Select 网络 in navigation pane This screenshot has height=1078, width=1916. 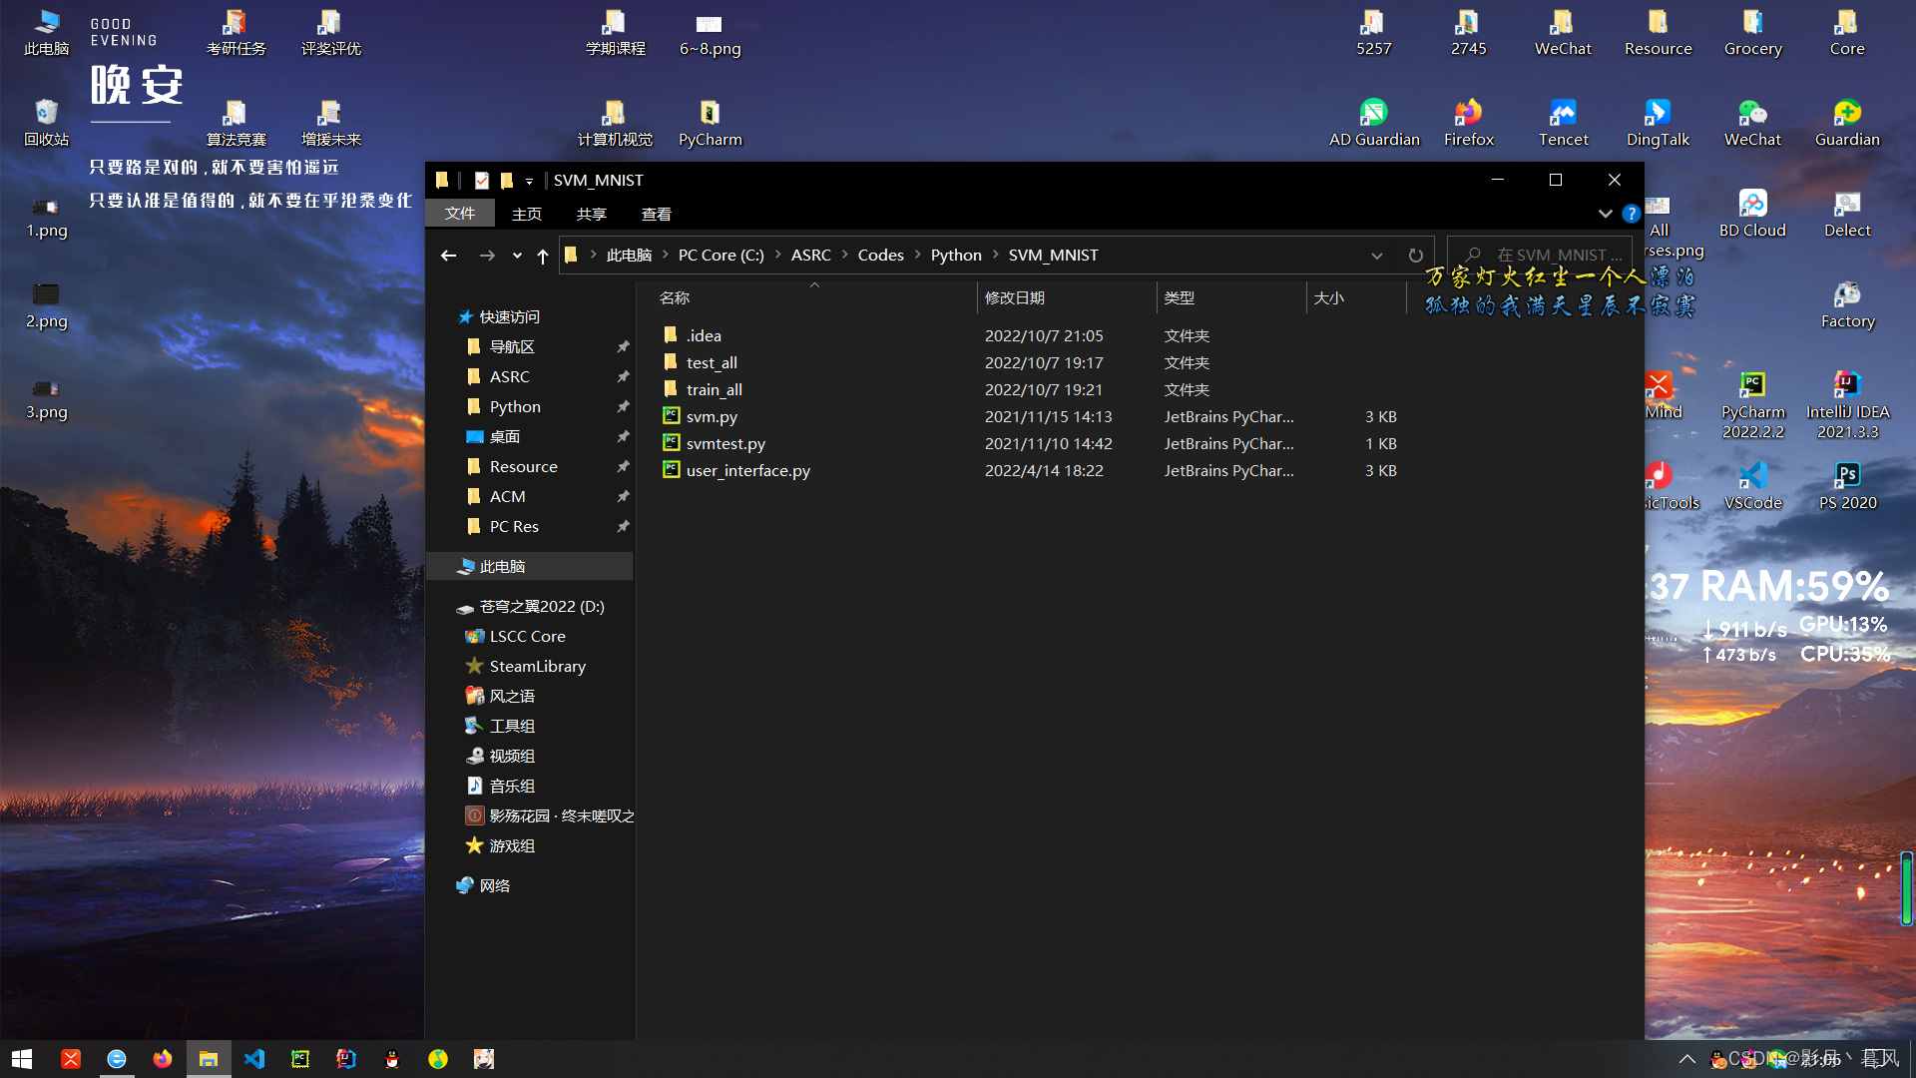(x=494, y=885)
